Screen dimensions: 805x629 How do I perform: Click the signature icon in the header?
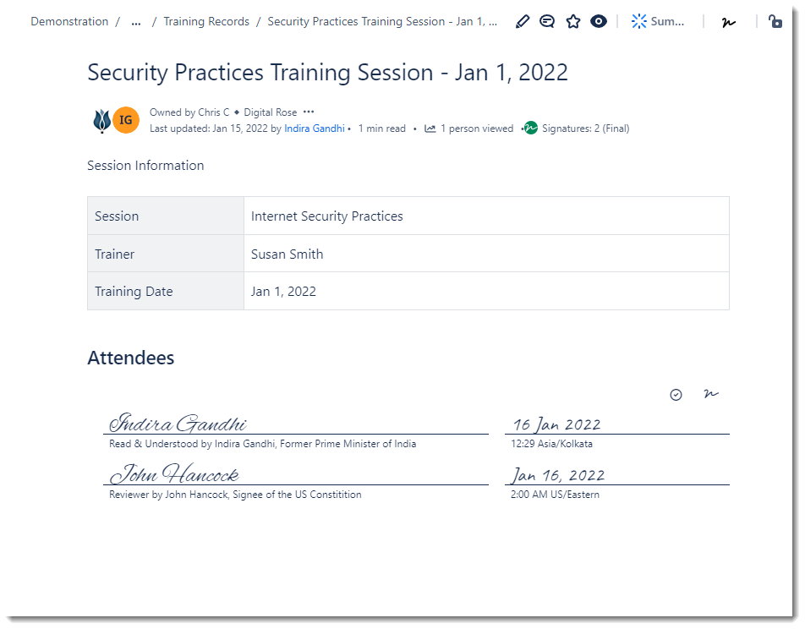click(729, 22)
